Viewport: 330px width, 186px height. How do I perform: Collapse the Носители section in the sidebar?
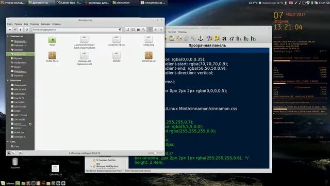click(x=8, y=81)
